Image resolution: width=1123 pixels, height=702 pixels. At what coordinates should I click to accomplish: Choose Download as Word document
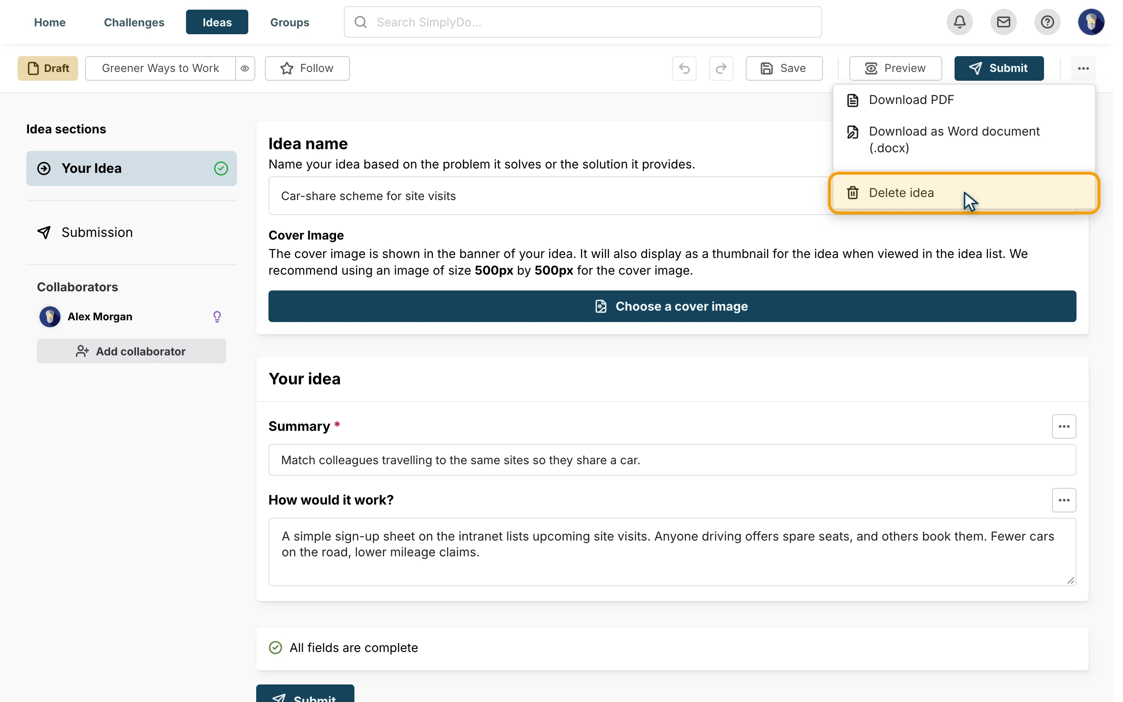[x=964, y=140]
